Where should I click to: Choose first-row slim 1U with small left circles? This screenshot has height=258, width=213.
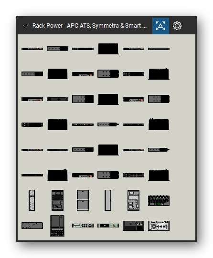(x=83, y=49)
